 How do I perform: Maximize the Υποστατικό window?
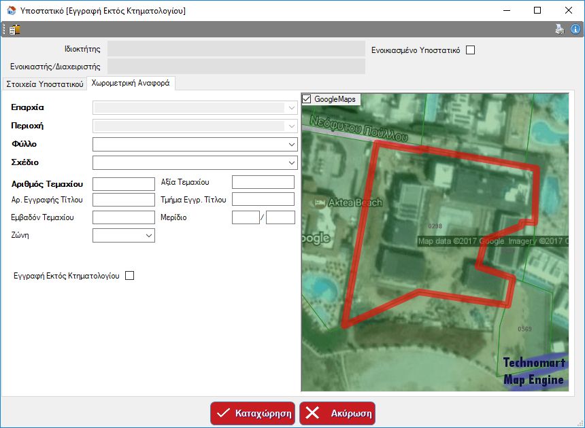tap(537, 10)
